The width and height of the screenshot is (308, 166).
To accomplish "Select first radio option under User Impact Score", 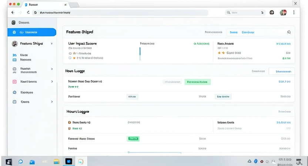I will click(x=70, y=53).
